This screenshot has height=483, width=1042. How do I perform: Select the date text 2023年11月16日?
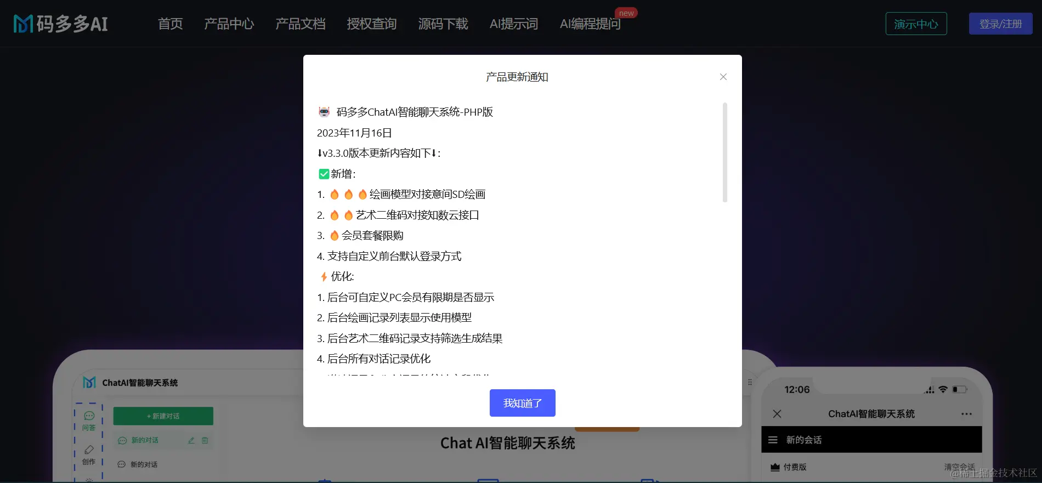coord(354,133)
